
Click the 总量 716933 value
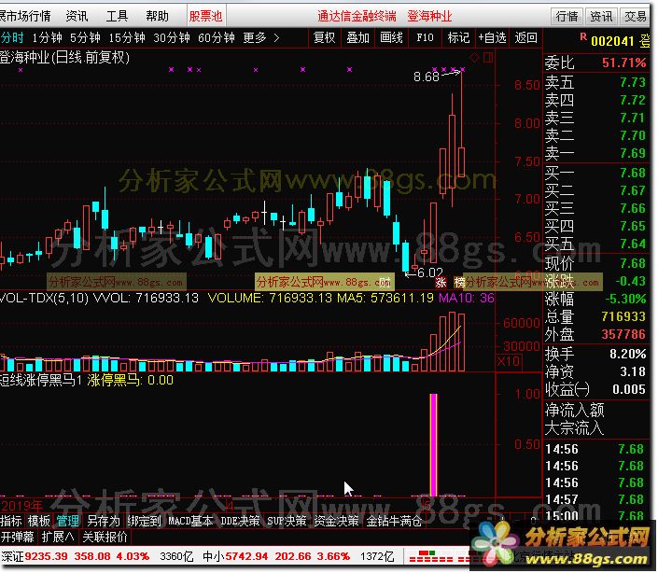coord(623,316)
